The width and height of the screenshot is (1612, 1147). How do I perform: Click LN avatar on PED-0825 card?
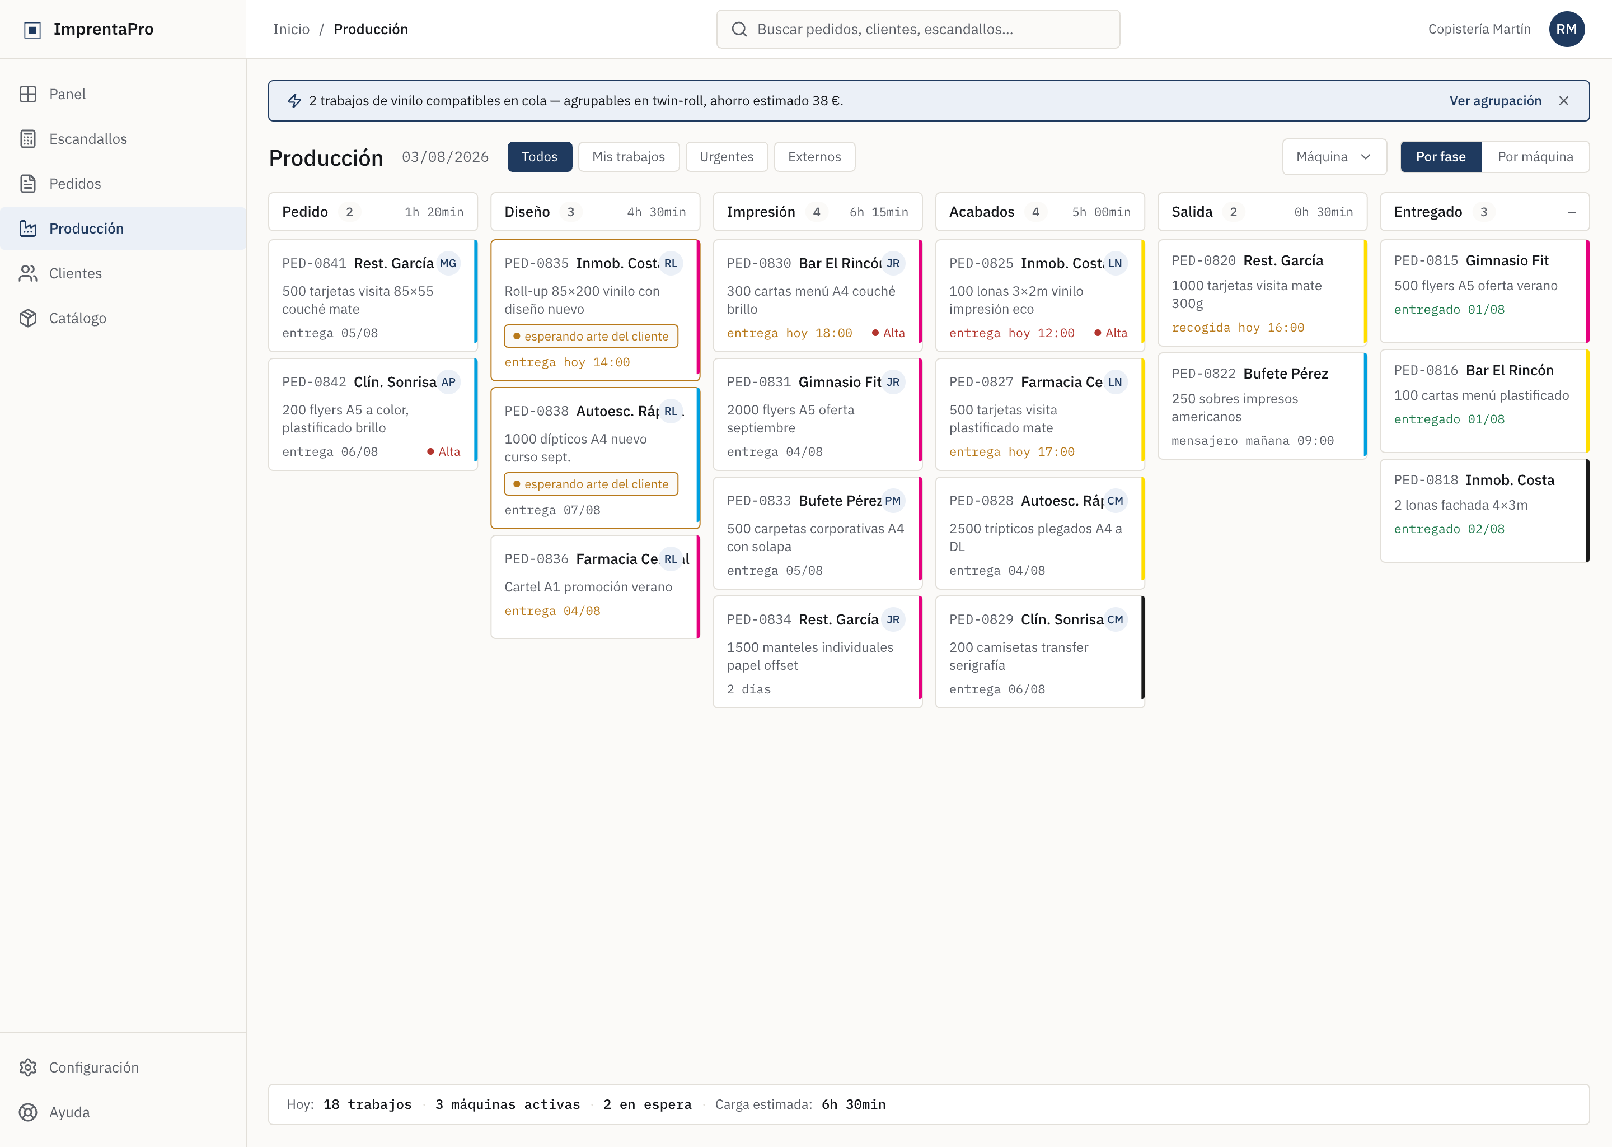(1115, 263)
